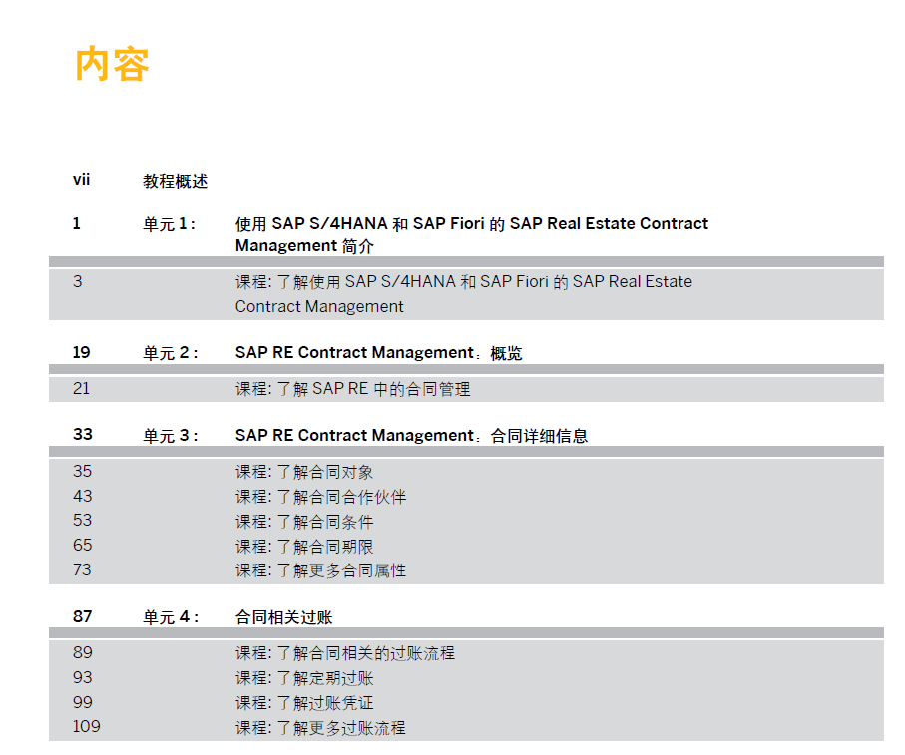
Task: Go to lesson 了解合同对象
Action: (x=304, y=472)
